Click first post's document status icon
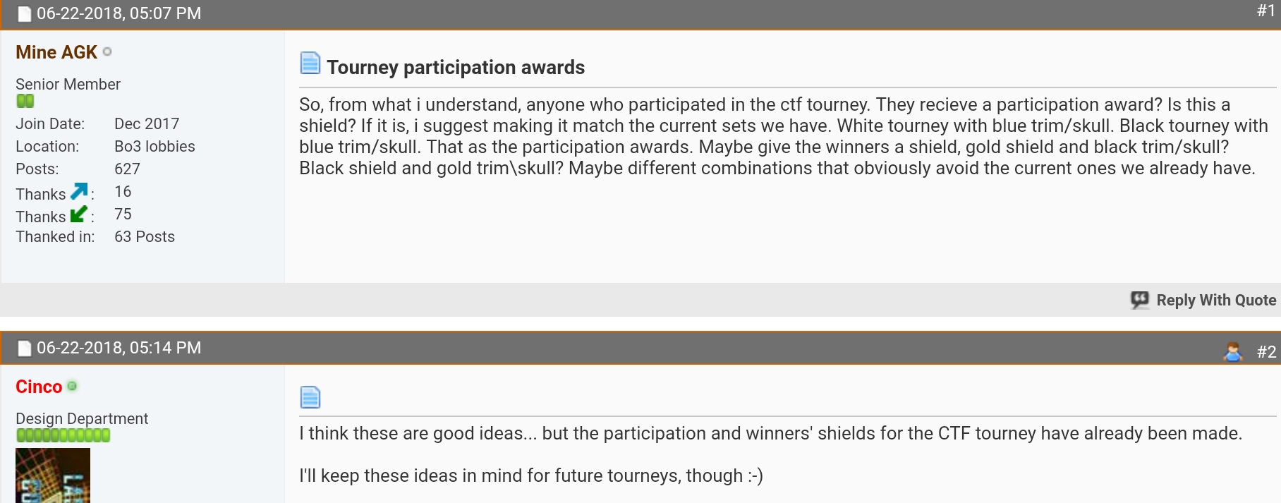The width and height of the screenshot is (1281, 503). point(25,13)
